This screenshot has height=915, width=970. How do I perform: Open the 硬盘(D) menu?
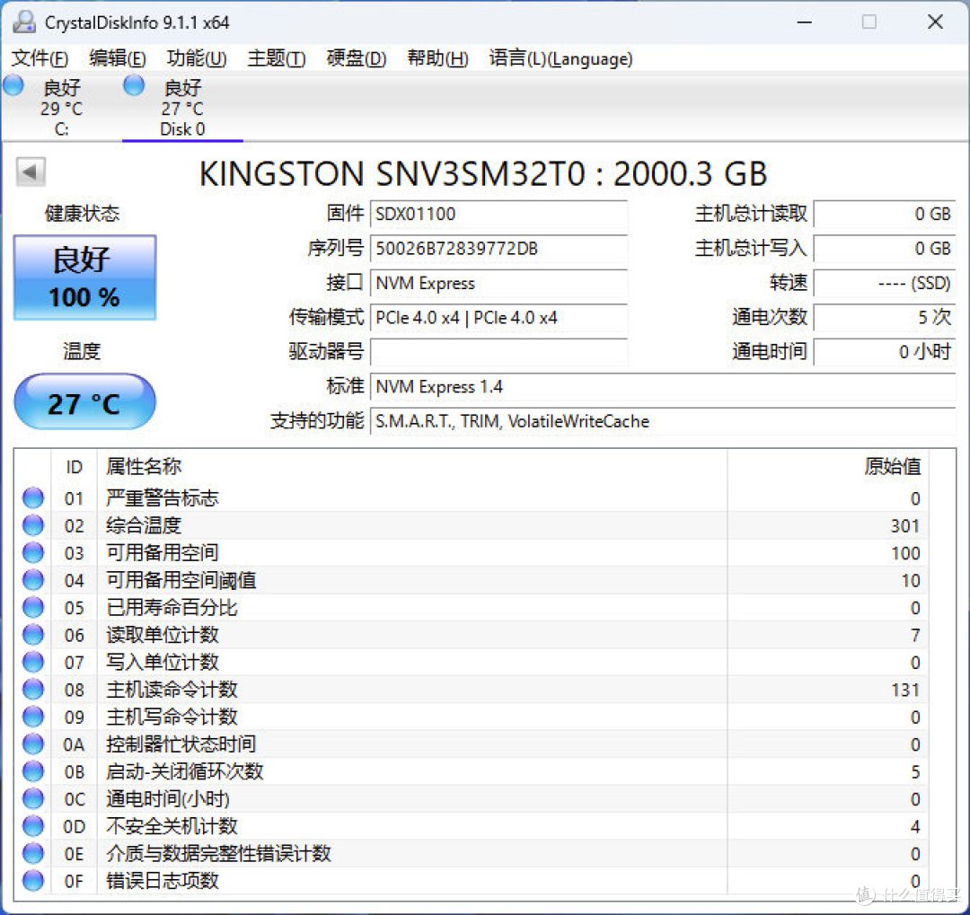(x=357, y=58)
